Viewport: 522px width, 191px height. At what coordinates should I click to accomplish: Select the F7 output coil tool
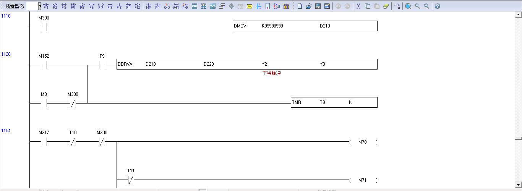click(x=101, y=6)
